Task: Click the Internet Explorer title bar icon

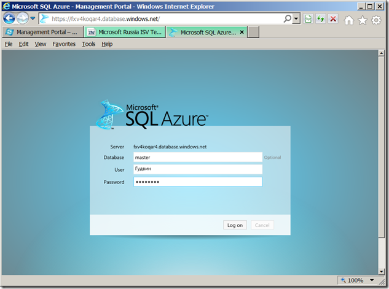Action: tap(6, 6)
